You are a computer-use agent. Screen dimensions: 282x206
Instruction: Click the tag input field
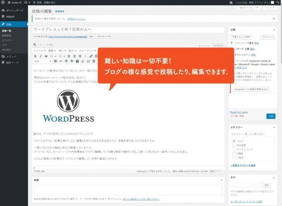(x=246, y=185)
